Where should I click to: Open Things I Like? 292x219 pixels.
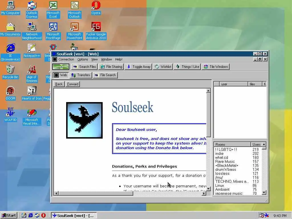[x=187, y=67]
